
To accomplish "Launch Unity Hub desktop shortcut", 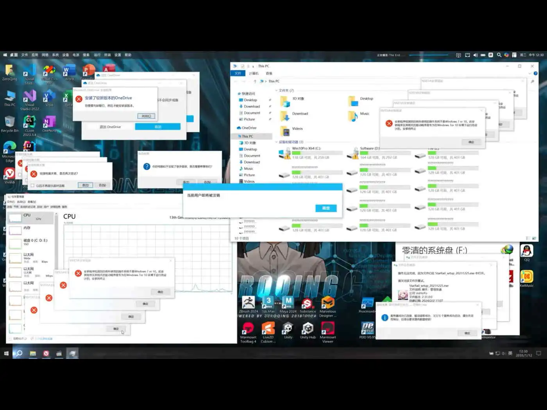I will tap(308, 331).
